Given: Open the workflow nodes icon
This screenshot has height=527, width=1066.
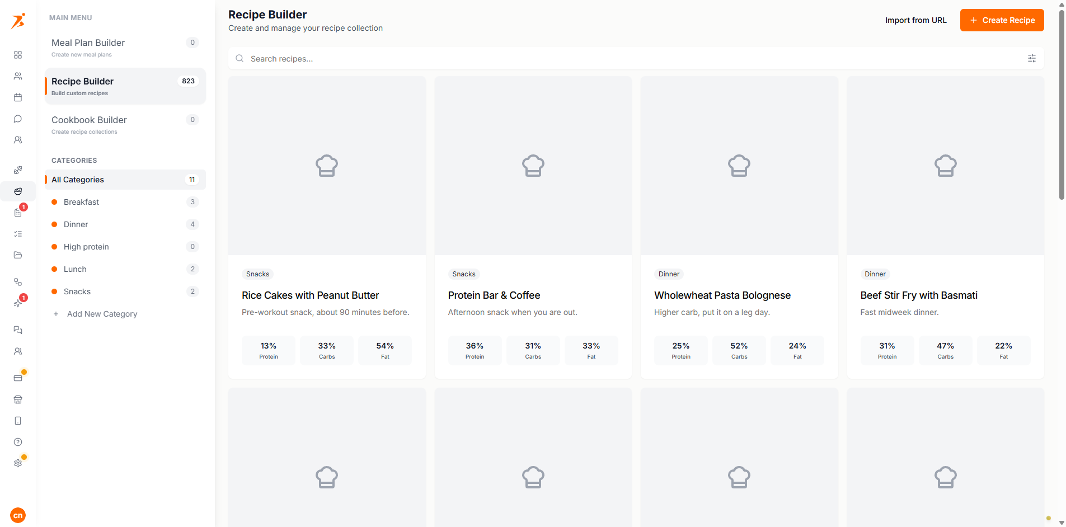Looking at the screenshot, I should [18, 282].
